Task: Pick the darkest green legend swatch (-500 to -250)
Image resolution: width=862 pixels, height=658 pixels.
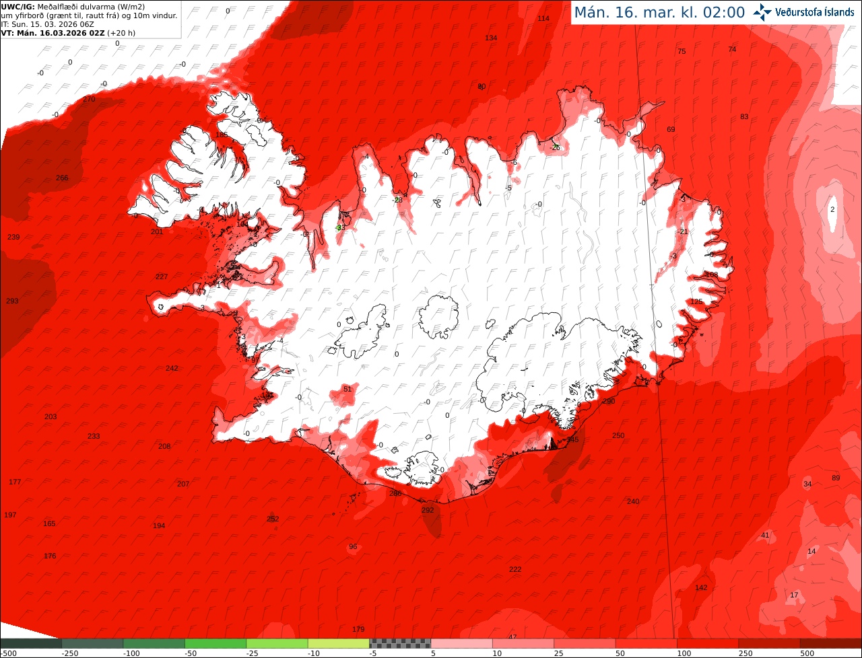Action: pos(31,643)
